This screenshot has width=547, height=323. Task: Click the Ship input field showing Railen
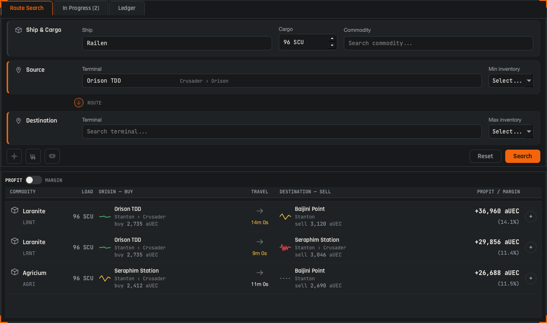[177, 43]
